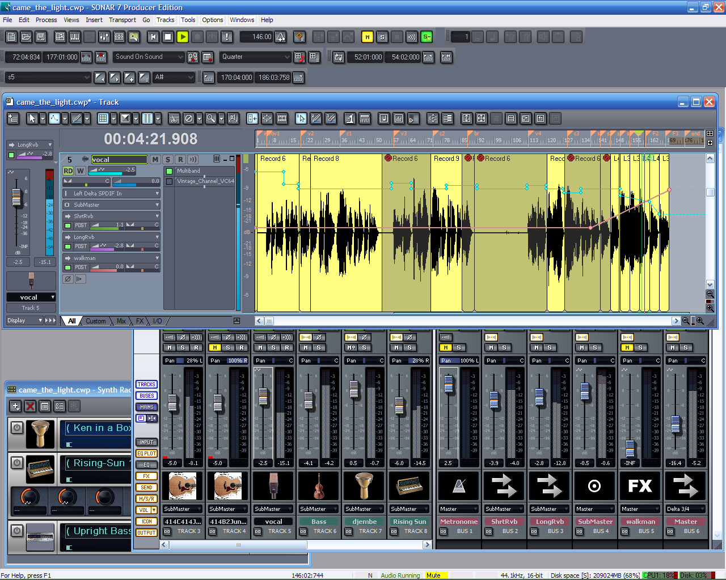The width and height of the screenshot is (726, 580).
Task: Click the power button for Ken in a Box synth
Action: point(17,428)
